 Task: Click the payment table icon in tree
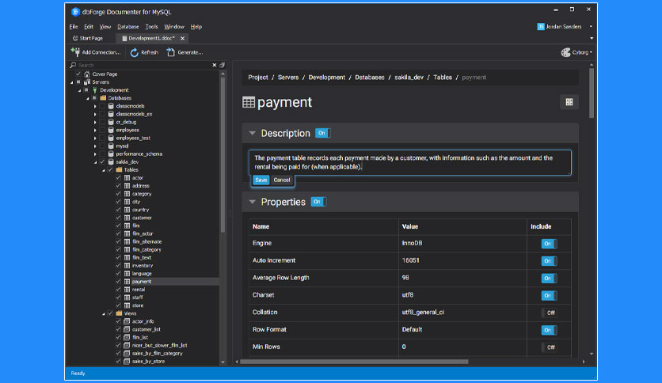pos(127,282)
